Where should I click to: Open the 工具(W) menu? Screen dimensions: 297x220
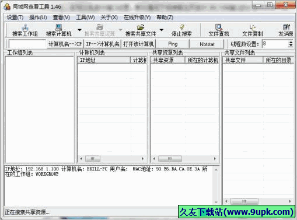[85, 18]
